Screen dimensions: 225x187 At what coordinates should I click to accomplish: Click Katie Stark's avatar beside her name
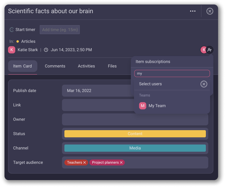click(12, 50)
